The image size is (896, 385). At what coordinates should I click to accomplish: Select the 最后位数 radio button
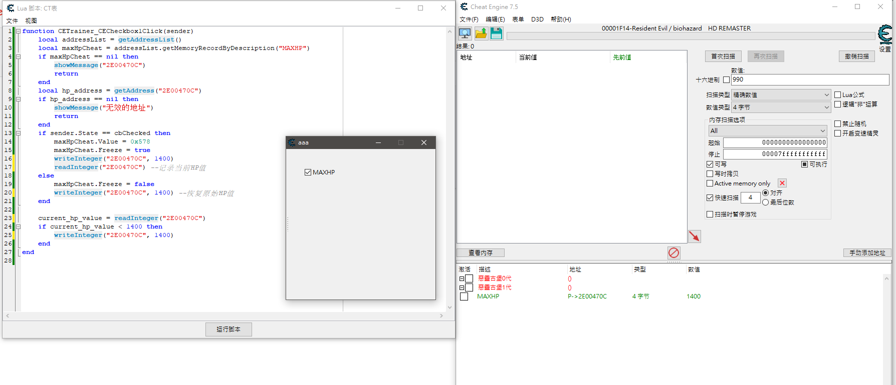coord(765,202)
